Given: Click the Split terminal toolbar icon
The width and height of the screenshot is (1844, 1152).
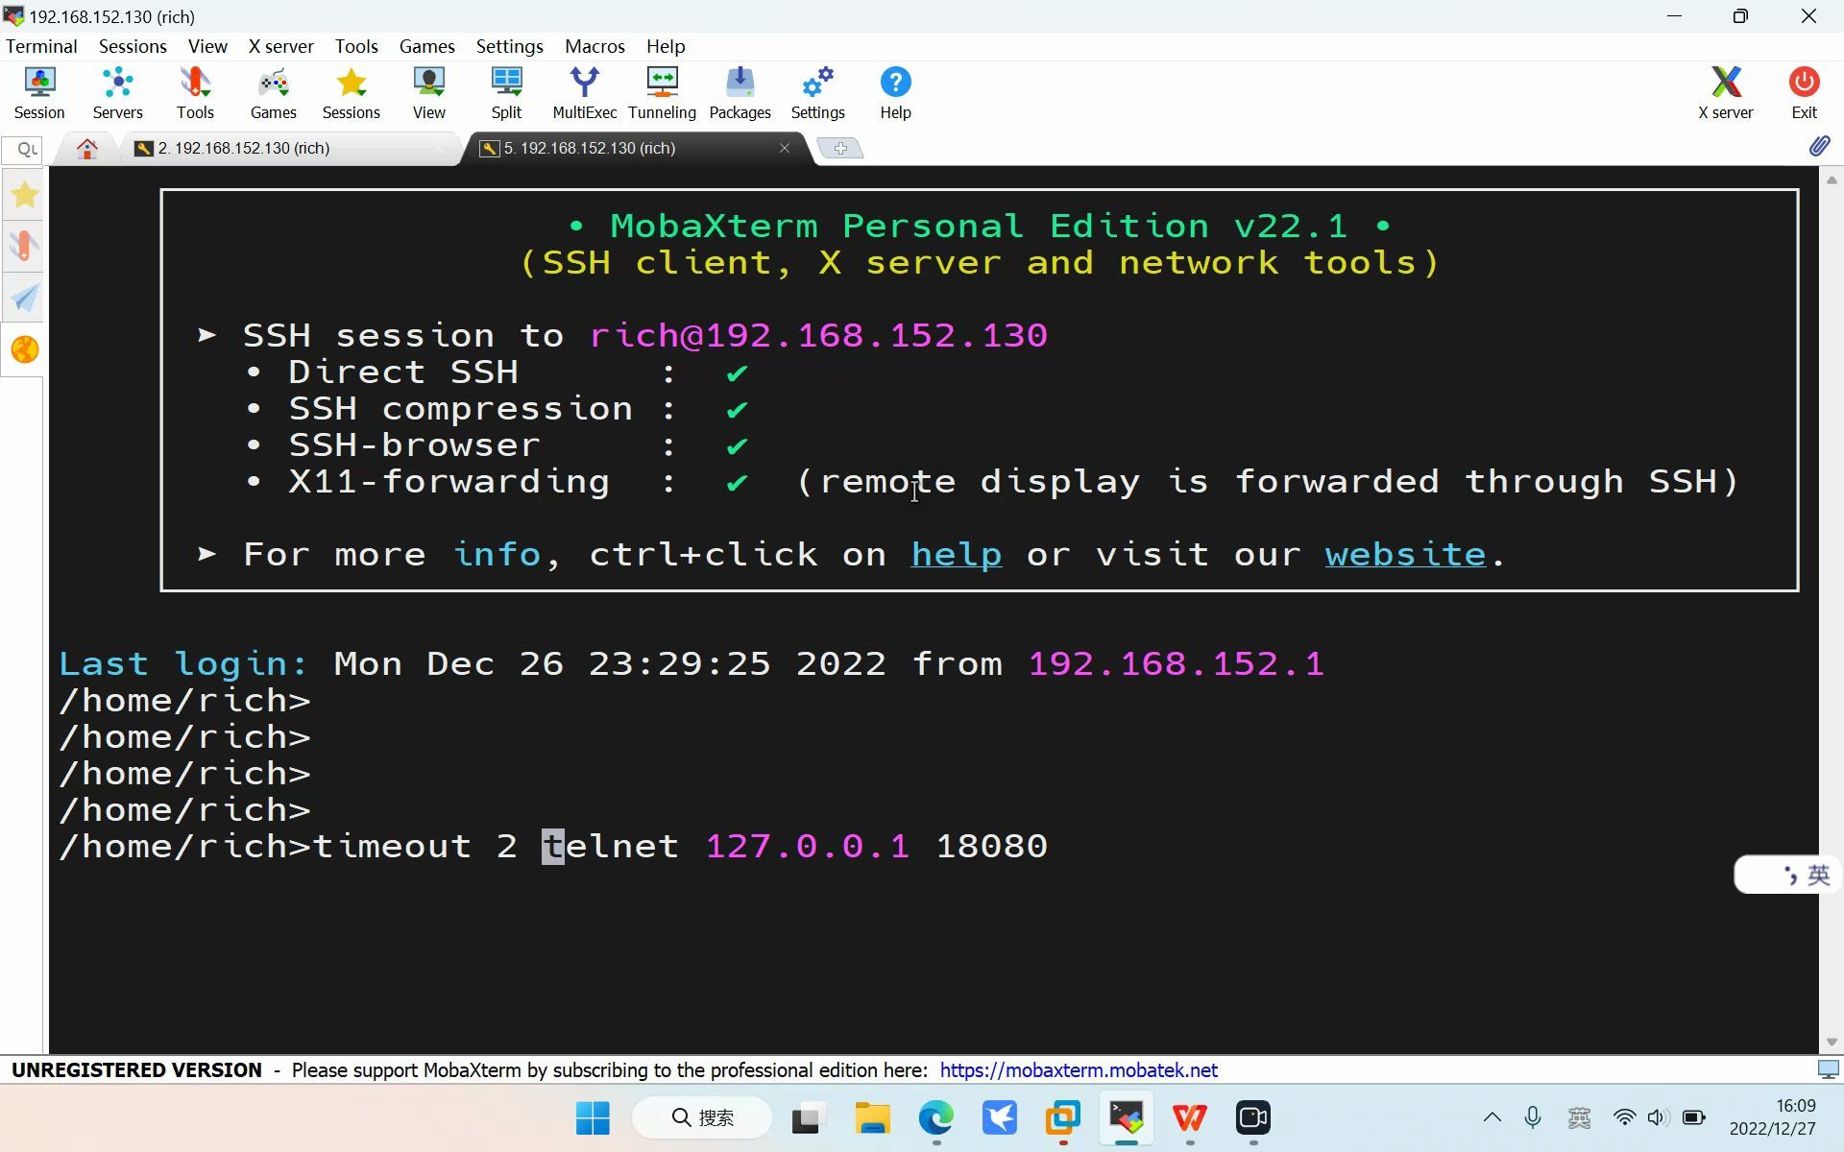Looking at the screenshot, I should [x=506, y=93].
